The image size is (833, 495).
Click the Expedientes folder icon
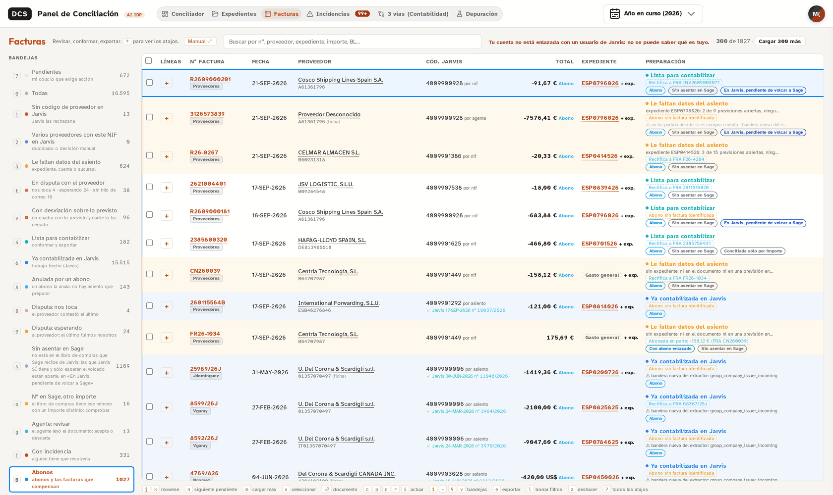(215, 14)
